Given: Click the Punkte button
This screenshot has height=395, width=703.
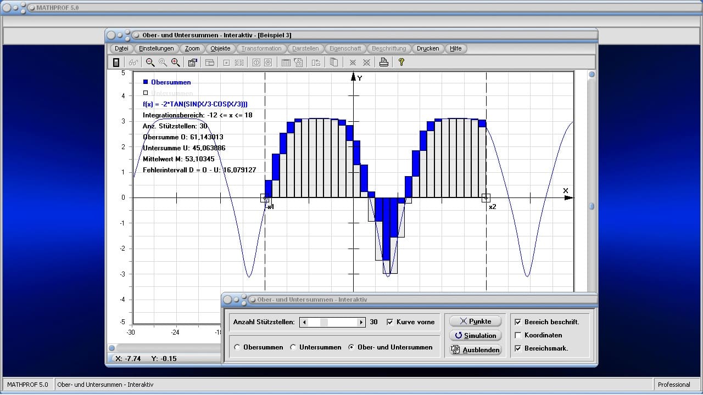Looking at the screenshot, I should coord(476,321).
